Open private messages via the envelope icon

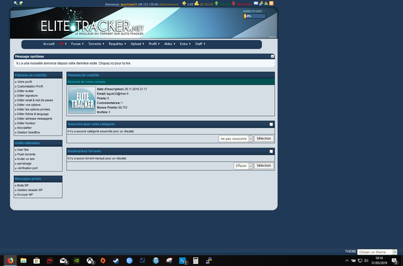(256, 3)
